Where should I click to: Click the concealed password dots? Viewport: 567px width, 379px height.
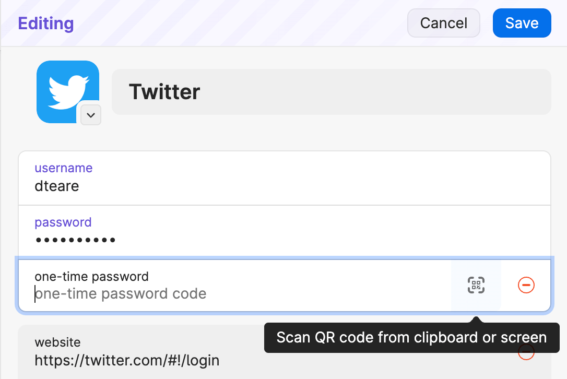coord(75,240)
